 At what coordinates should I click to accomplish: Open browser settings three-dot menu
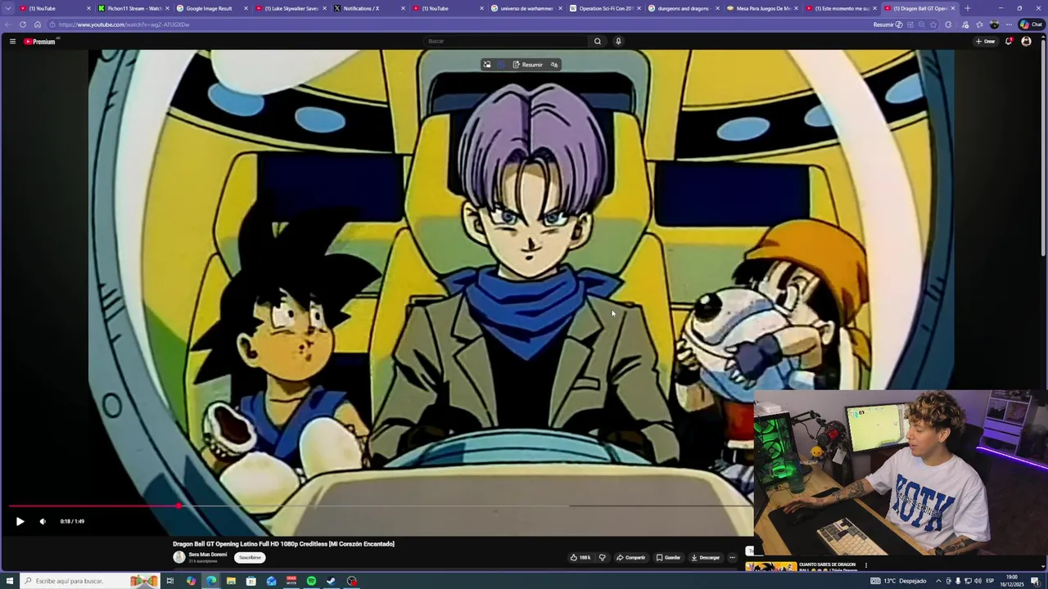point(1009,25)
